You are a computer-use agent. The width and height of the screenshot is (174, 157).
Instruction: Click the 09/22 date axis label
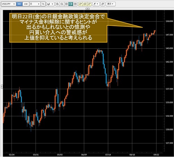click(x=156, y=155)
